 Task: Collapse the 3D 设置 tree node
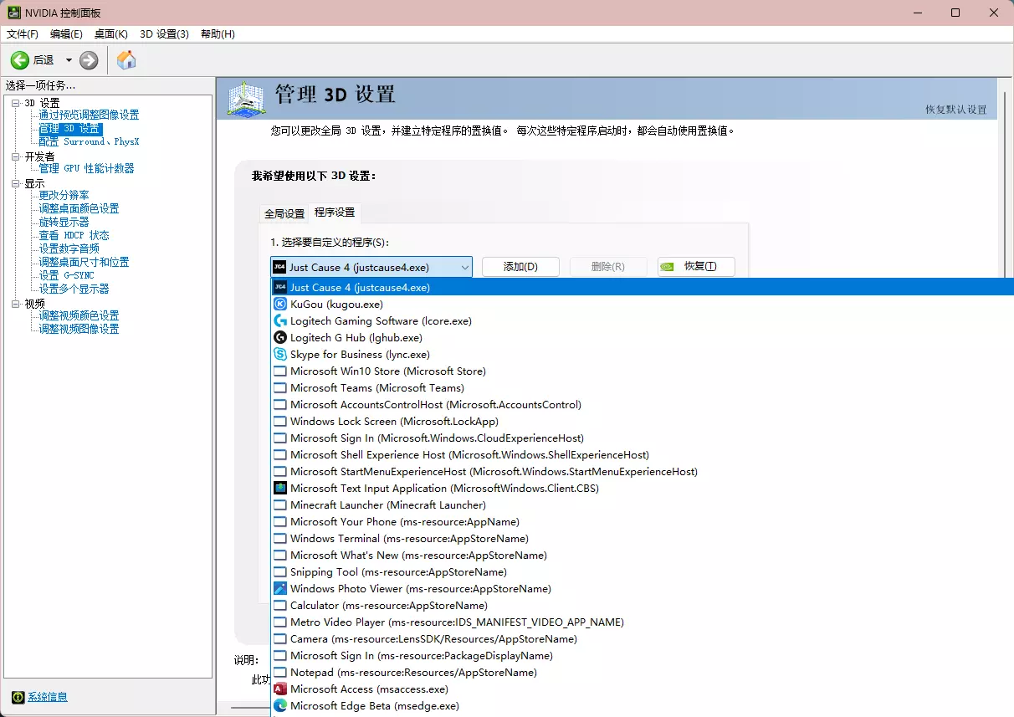pyautogui.click(x=15, y=103)
